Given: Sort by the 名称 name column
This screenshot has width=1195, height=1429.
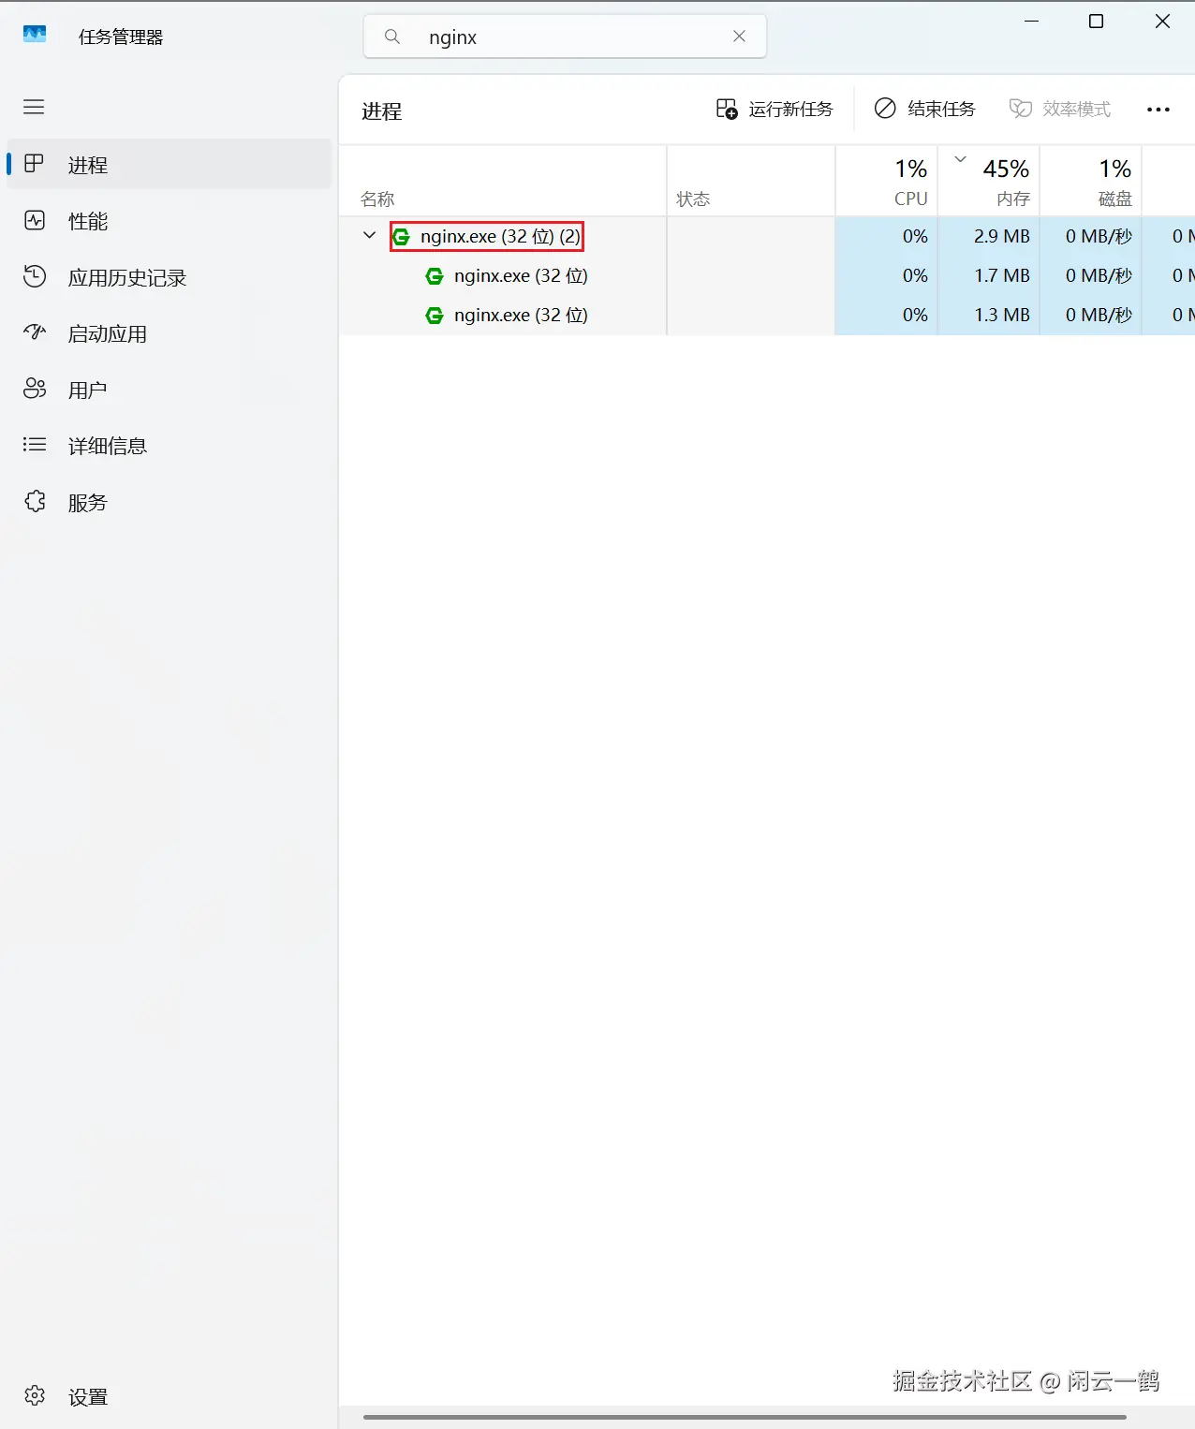Looking at the screenshot, I should point(503,181).
